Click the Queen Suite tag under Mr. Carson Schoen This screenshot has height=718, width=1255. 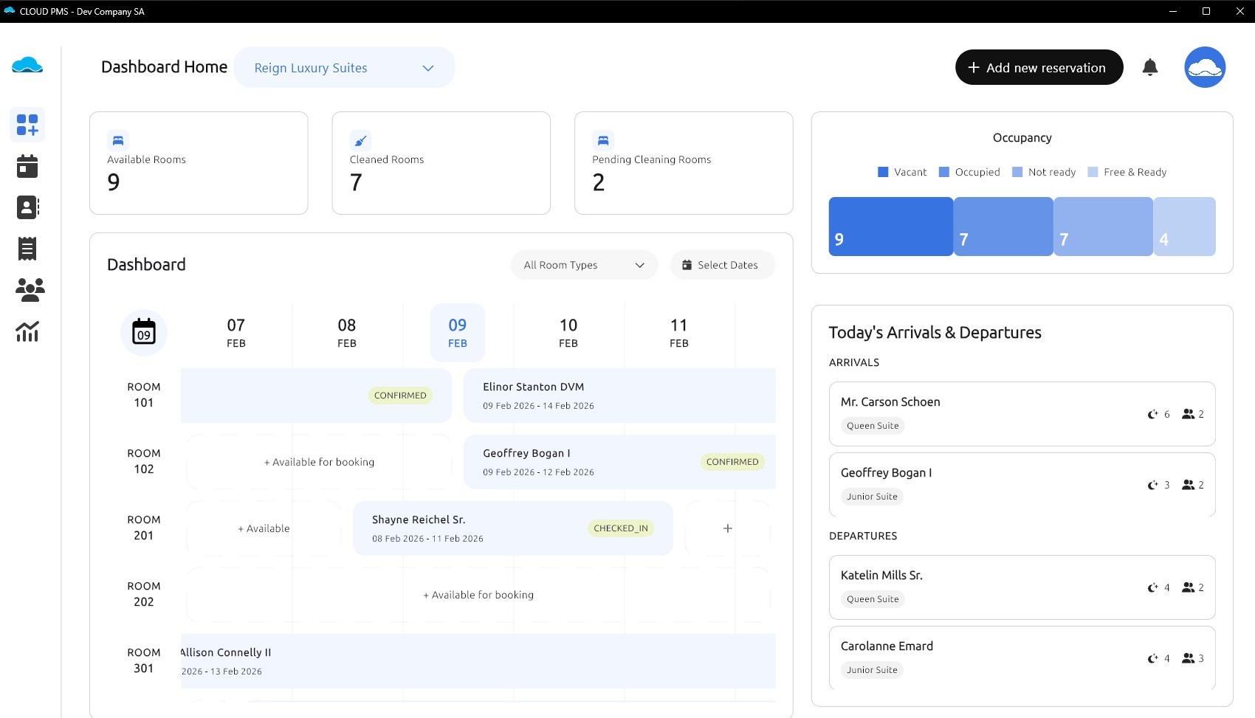coord(873,426)
